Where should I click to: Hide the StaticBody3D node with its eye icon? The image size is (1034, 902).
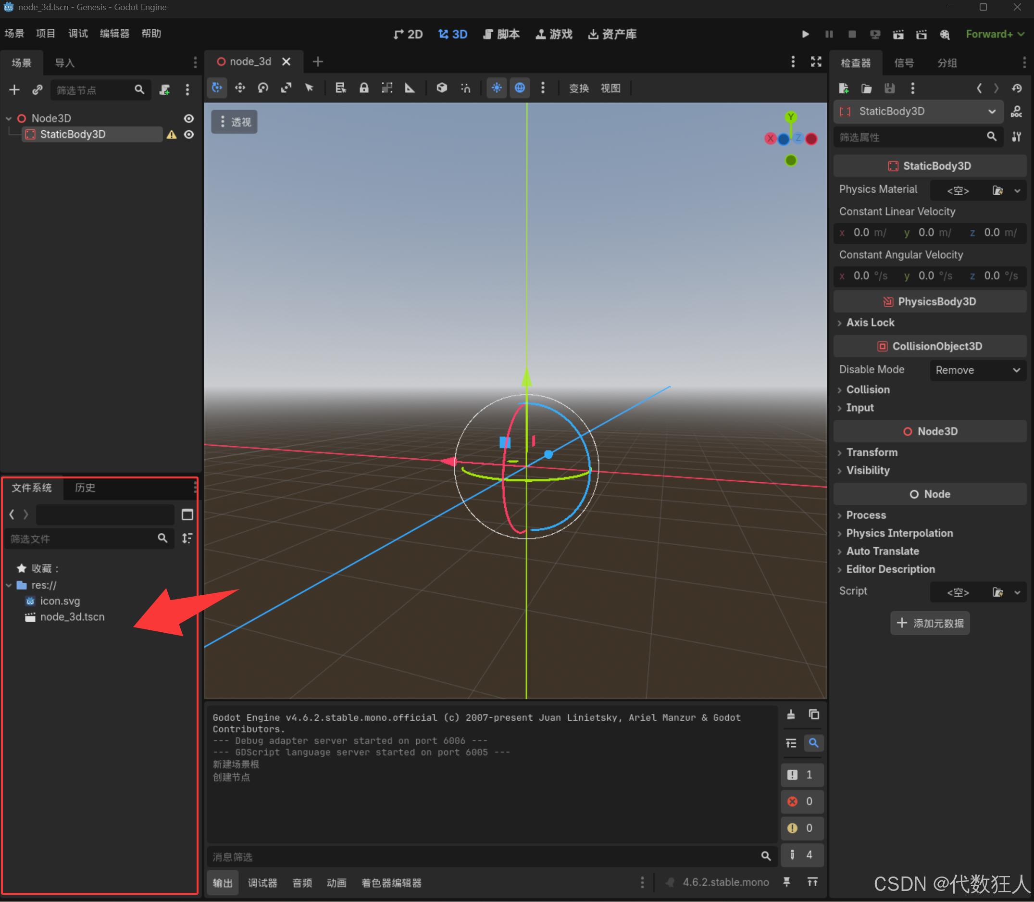(189, 135)
